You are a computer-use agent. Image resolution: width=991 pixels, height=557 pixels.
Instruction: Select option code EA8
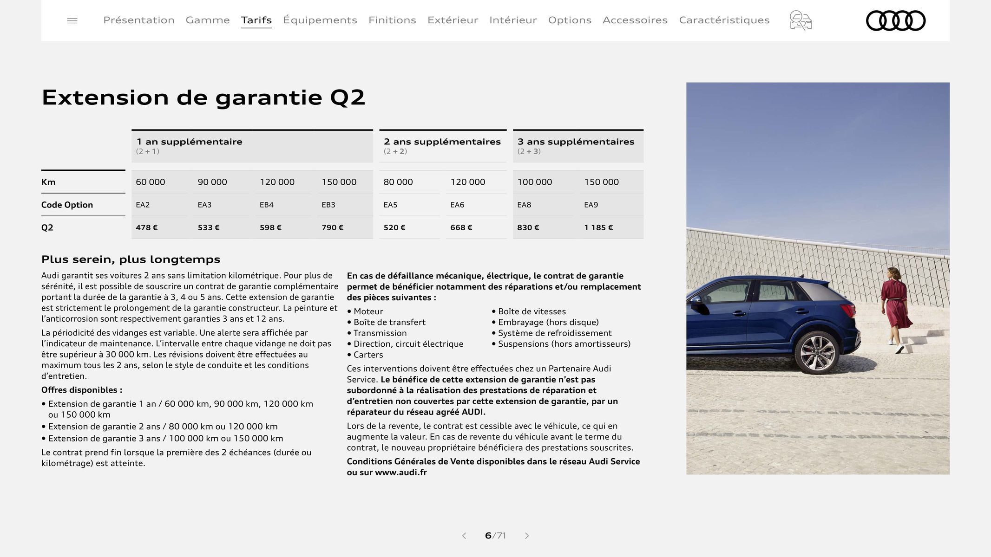tap(524, 205)
